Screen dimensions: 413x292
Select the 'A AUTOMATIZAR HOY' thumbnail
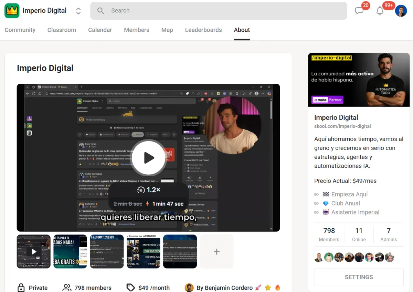(107, 251)
